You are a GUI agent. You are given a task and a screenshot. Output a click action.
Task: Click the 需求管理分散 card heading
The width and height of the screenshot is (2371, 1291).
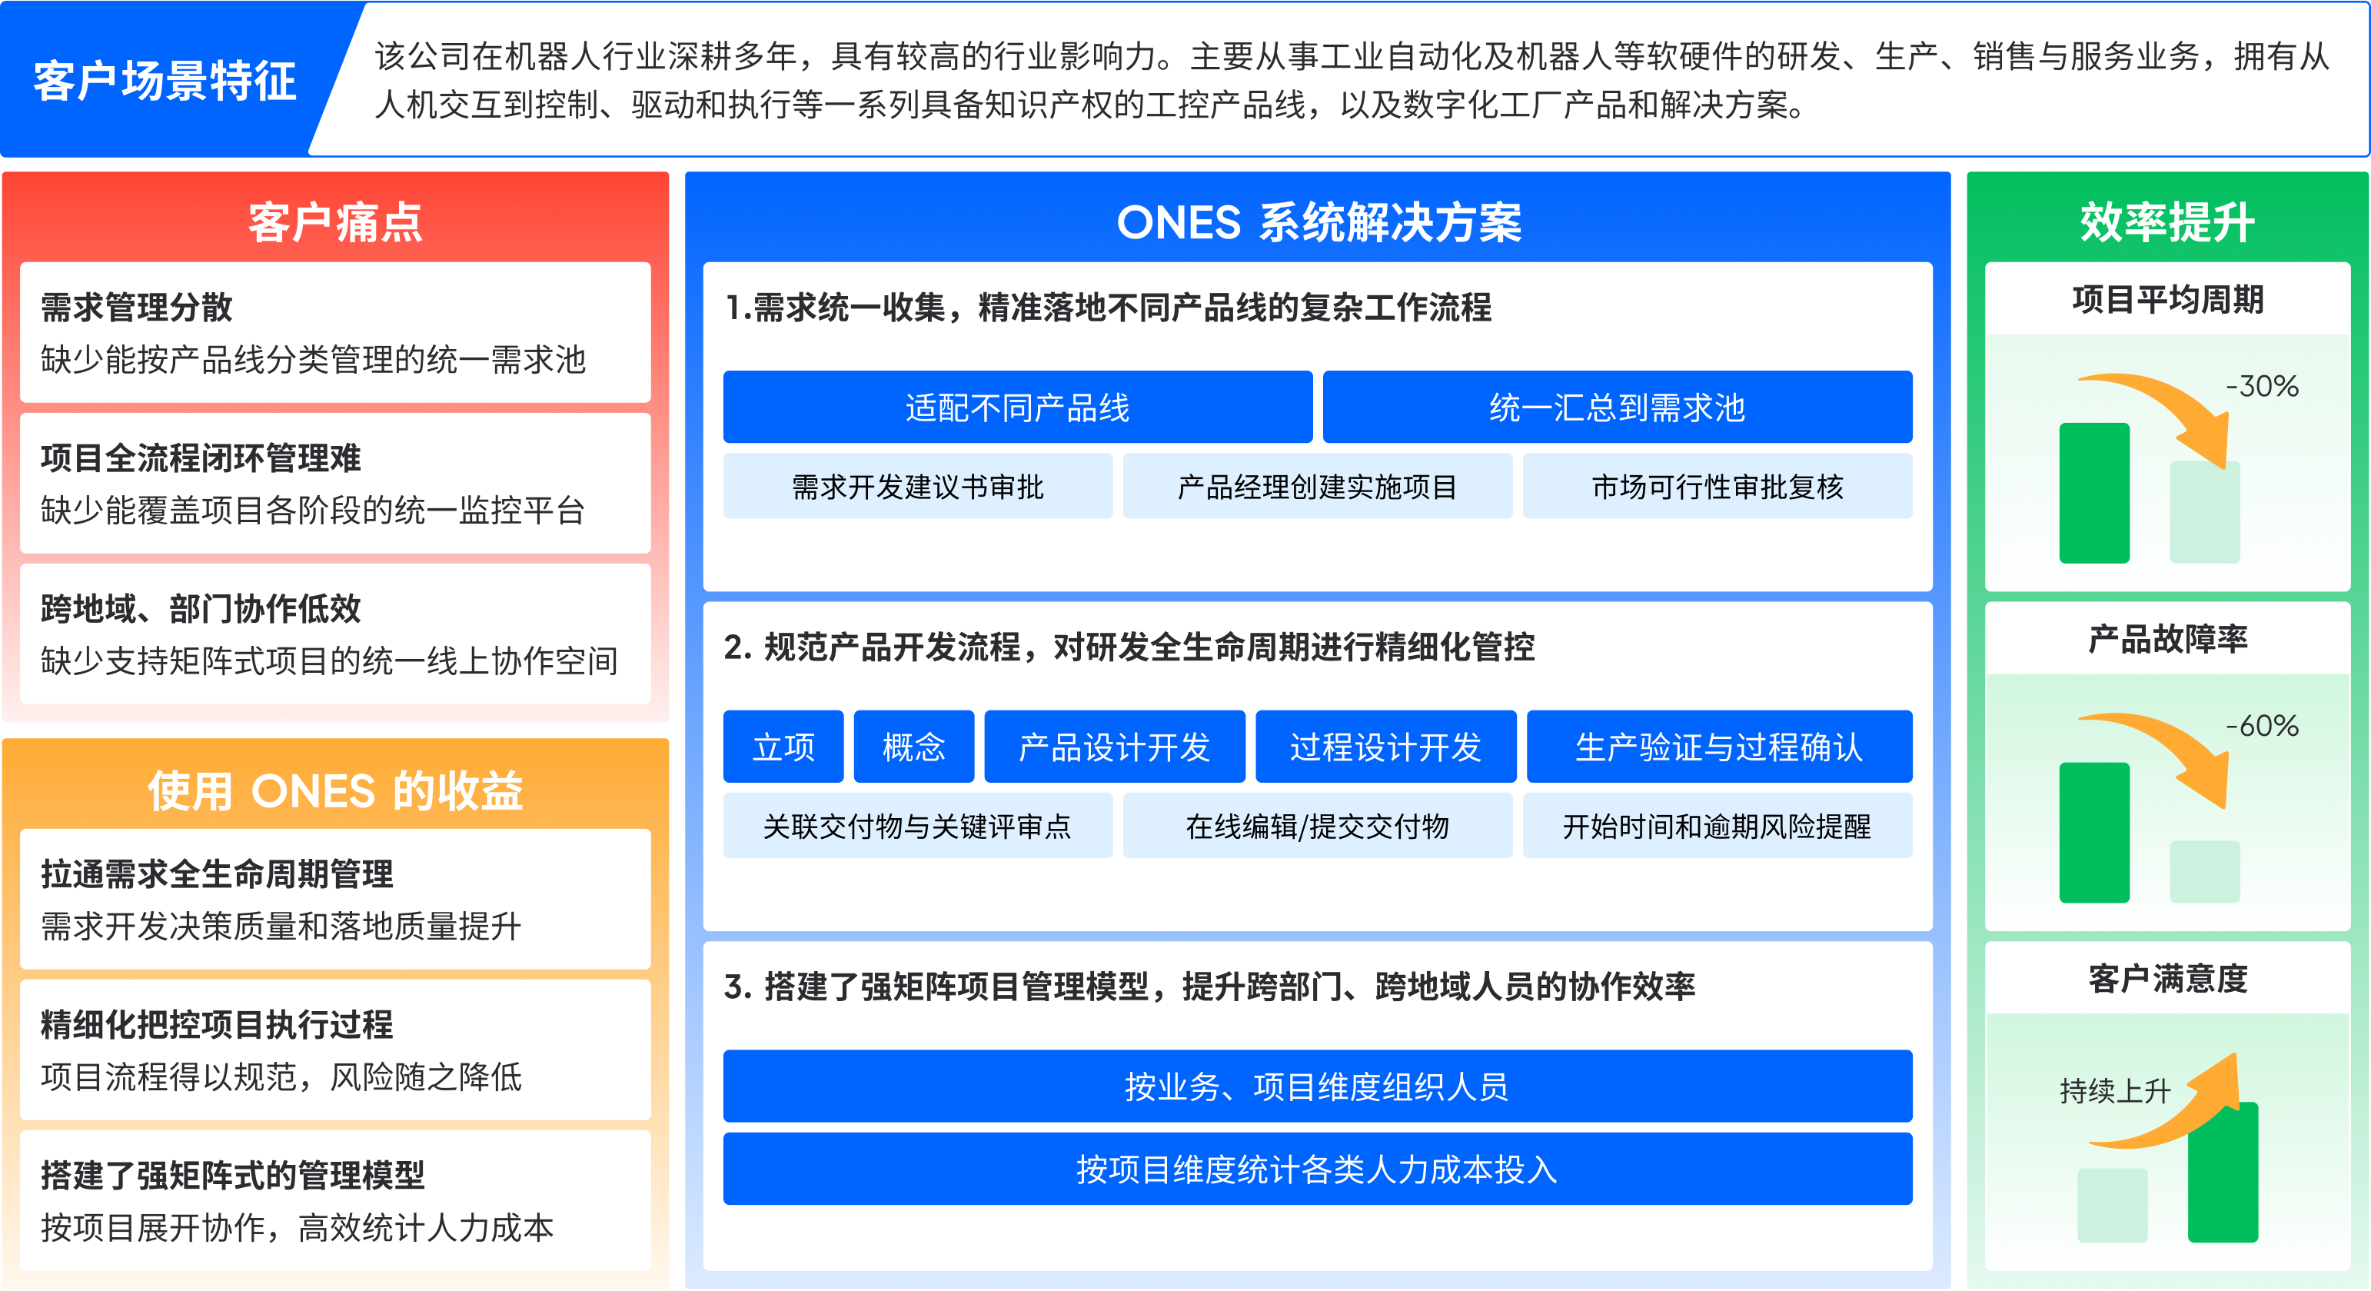click(x=137, y=308)
